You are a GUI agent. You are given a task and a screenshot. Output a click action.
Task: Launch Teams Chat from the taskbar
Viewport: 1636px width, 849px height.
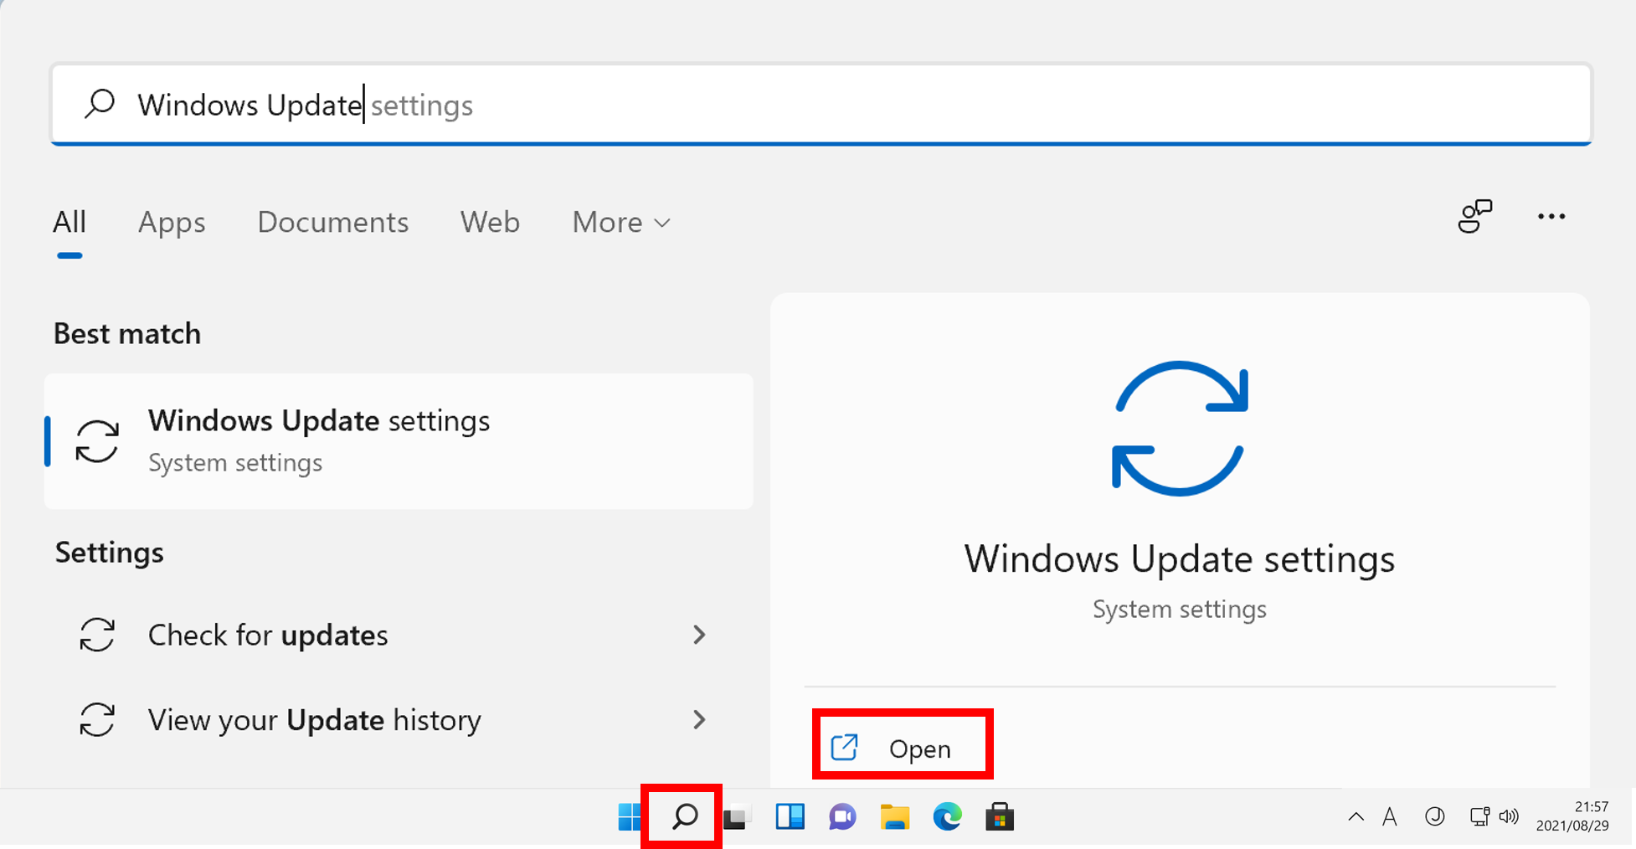pyautogui.click(x=842, y=816)
